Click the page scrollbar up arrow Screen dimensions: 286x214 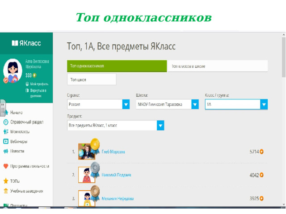click(x=284, y=35)
